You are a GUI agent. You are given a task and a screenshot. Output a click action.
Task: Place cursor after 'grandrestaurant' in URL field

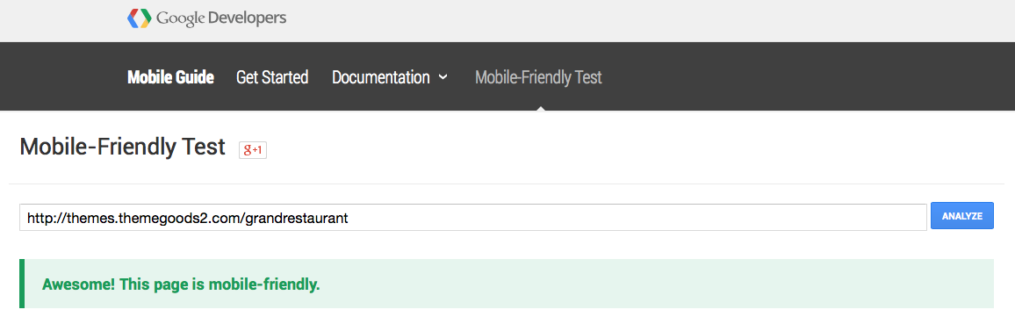click(x=350, y=218)
